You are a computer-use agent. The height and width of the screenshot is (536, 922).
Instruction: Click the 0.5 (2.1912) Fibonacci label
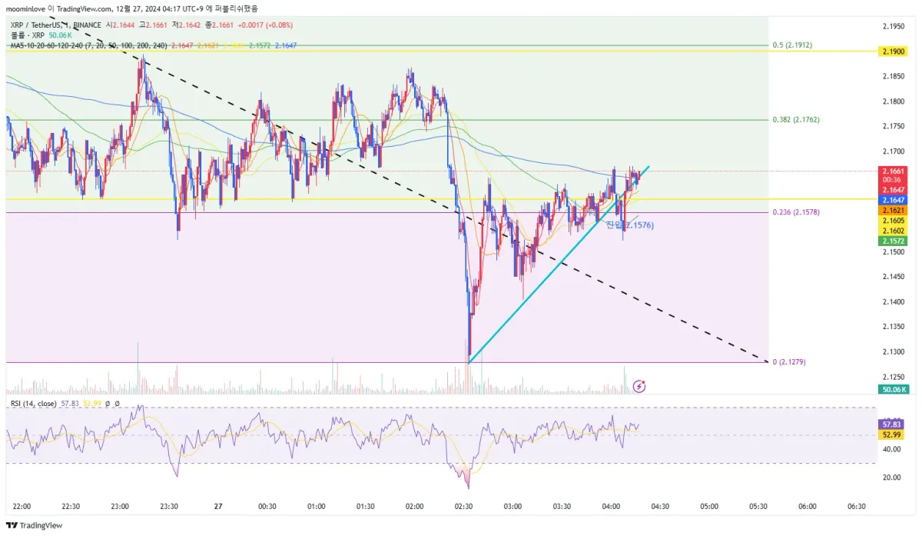[x=791, y=45]
